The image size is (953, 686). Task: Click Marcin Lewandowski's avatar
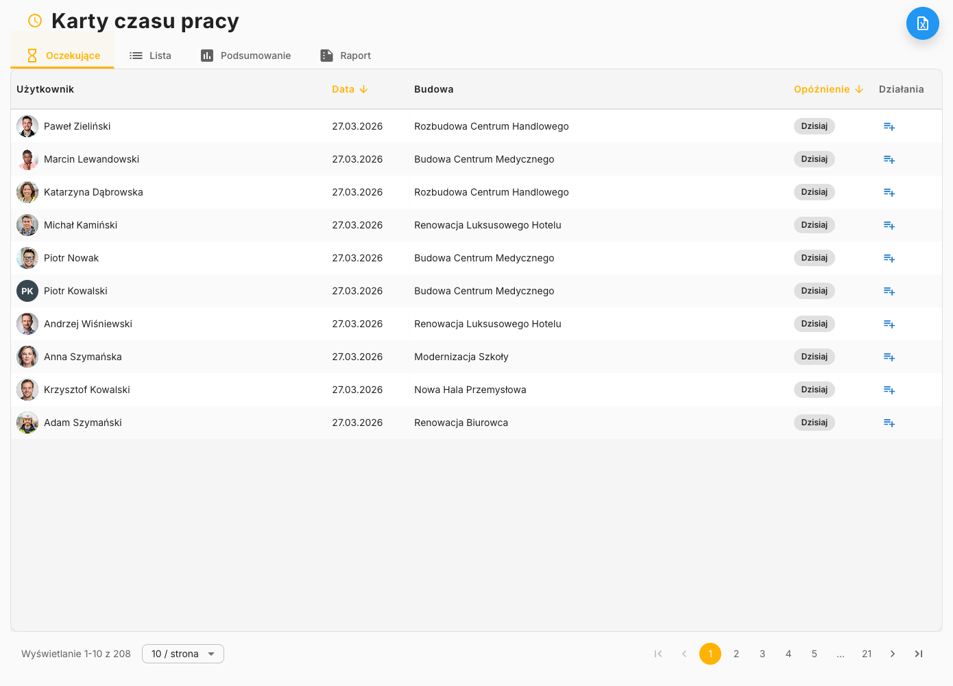pos(27,159)
